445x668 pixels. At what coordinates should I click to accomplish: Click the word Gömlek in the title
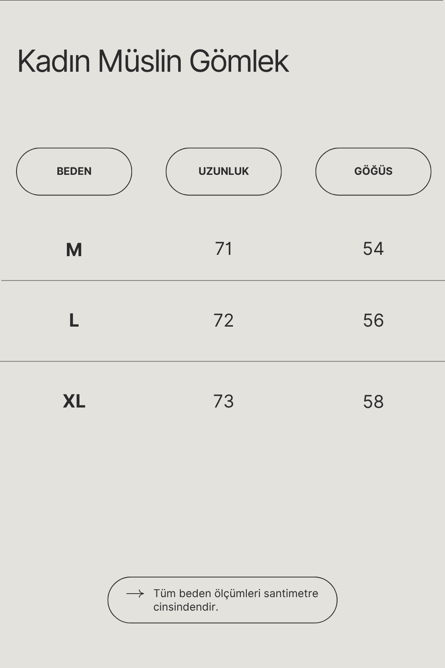coord(239,60)
